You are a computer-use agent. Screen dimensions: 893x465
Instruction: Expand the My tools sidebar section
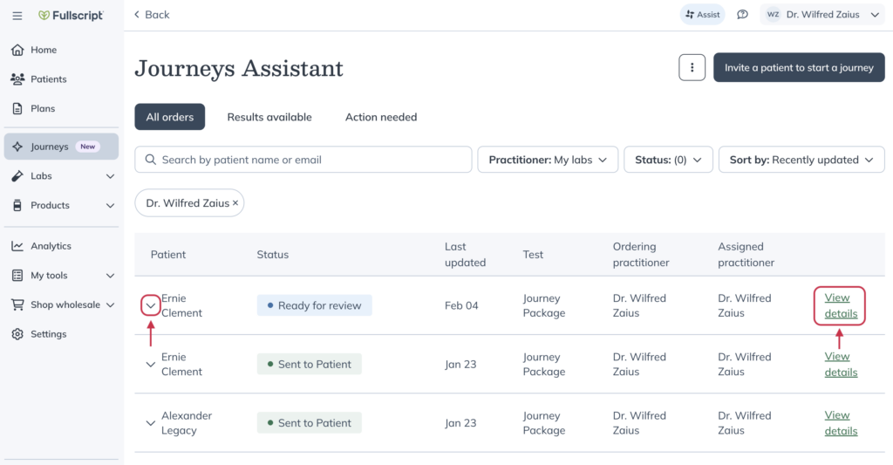(x=111, y=275)
